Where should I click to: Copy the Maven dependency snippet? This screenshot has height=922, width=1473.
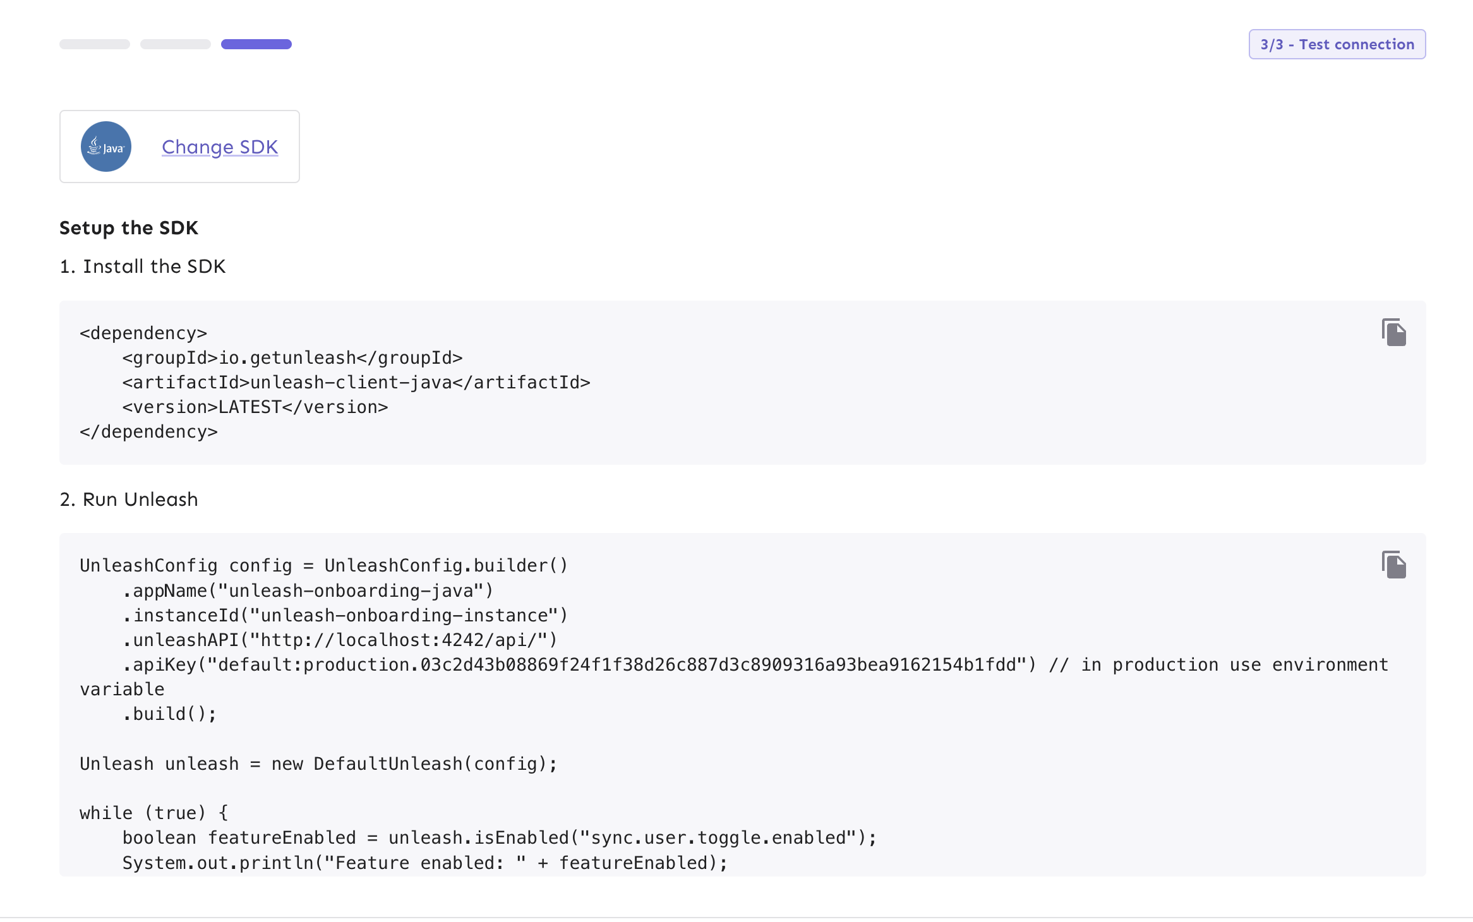click(x=1393, y=332)
